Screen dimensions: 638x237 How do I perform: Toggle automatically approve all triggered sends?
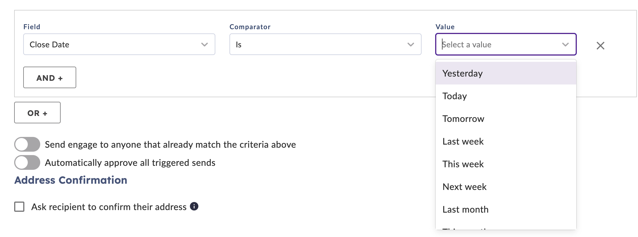(27, 162)
